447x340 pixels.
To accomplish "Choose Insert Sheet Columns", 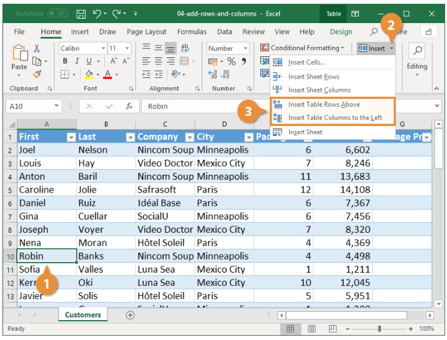I will [332, 90].
